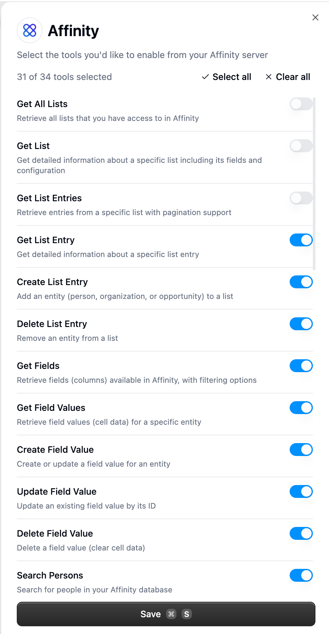Disable Get Field Values
The height and width of the screenshot is (634, 329).
[x=301, y=408]
